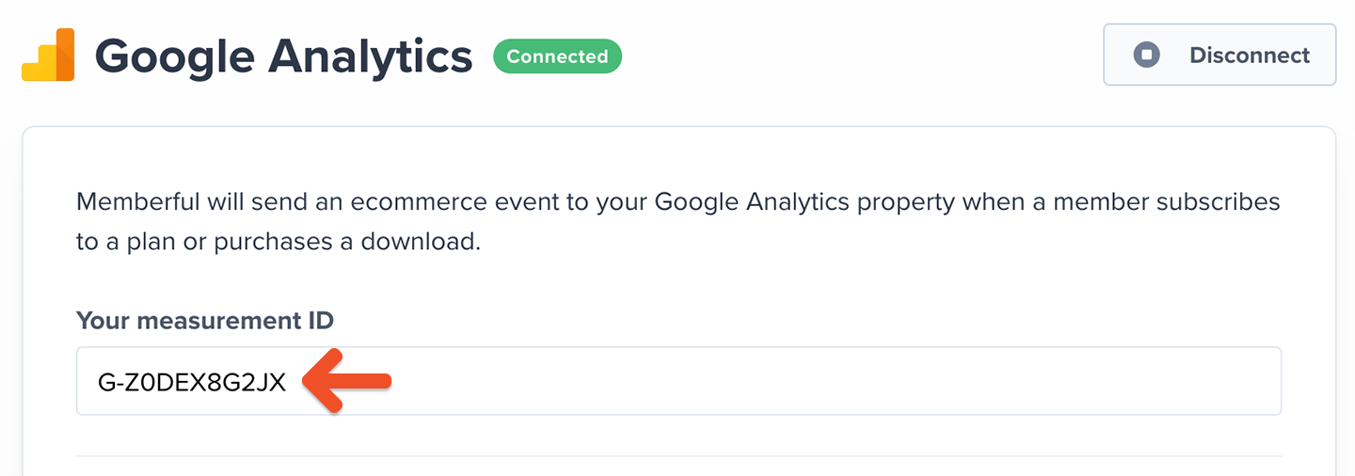
Task: Click the G-Z0DEX8G2JX text in the field
Action: click(x=192, y=382)
